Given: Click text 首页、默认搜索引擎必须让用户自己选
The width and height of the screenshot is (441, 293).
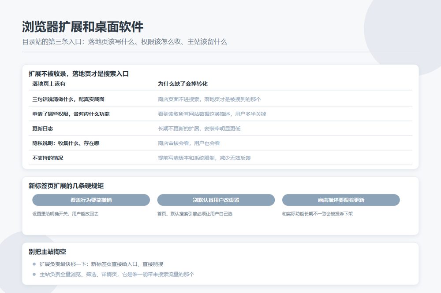Looking at the screenshot, I should pos(194,213).
